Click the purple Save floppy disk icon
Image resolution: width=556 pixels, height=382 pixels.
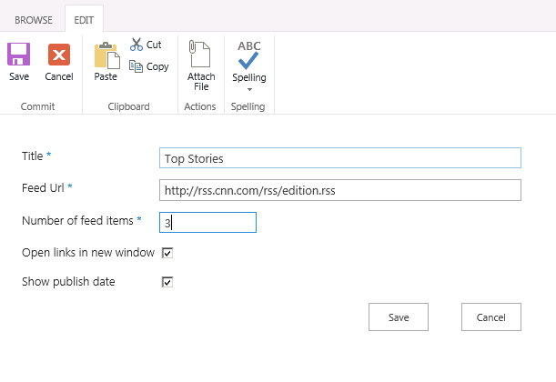point(19,55)
